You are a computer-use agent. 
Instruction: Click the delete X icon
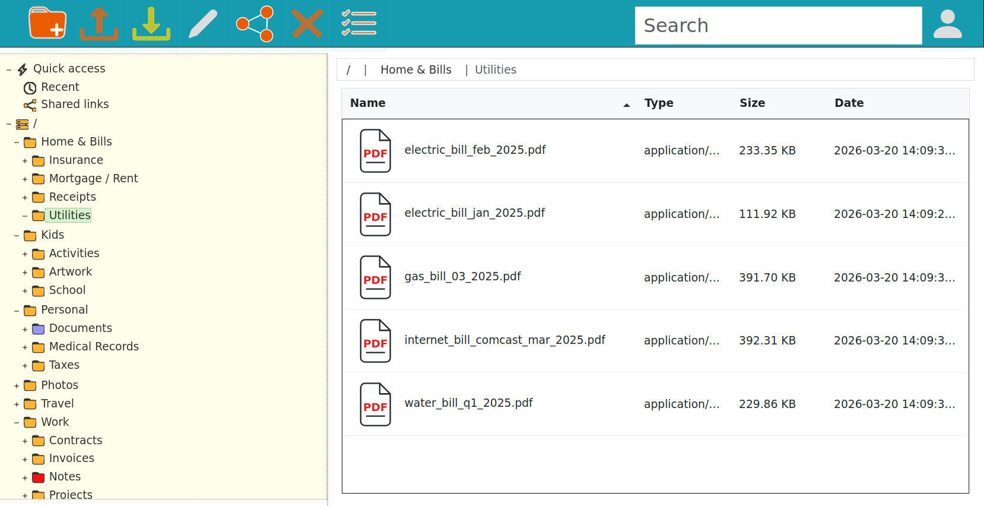point(307,24)
